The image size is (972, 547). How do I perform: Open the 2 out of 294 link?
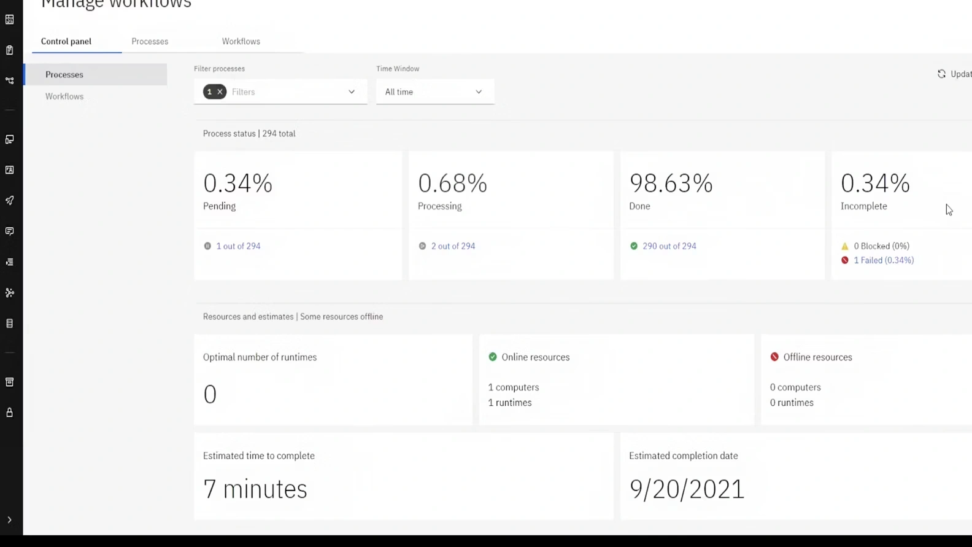click(x=453, y=246)
